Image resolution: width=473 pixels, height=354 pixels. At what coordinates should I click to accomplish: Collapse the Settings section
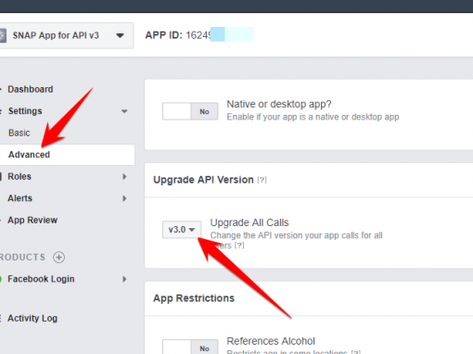[124, 111]
